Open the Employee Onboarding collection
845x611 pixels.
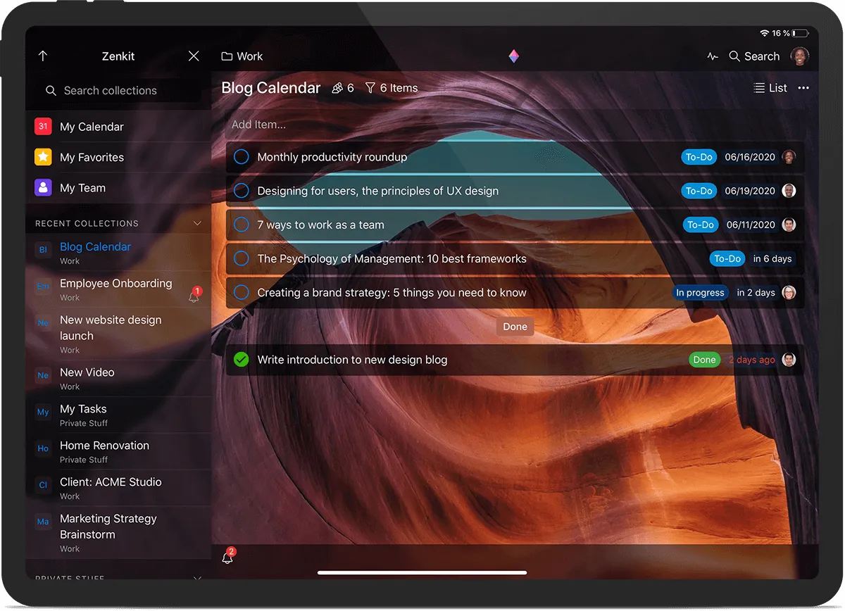[116, 283]
